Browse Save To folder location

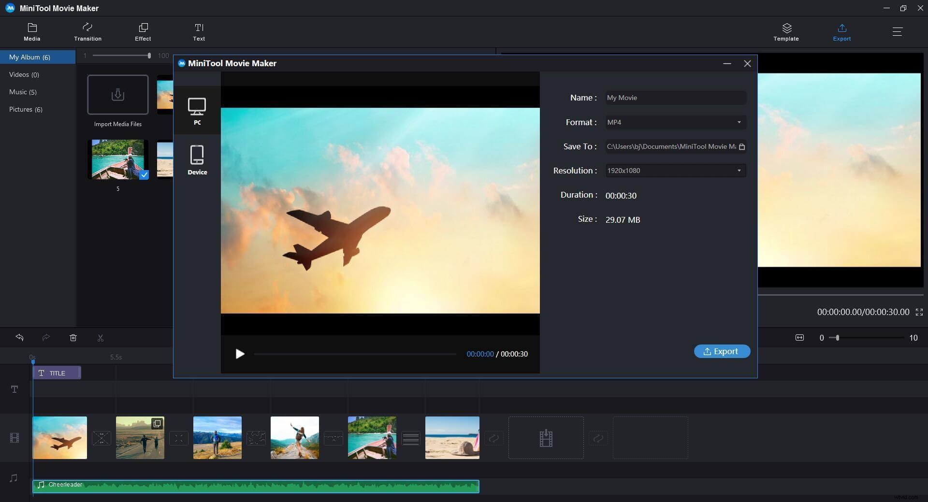(742, 146)
